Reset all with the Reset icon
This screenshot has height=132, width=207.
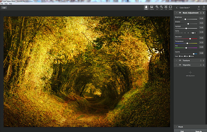204,7
